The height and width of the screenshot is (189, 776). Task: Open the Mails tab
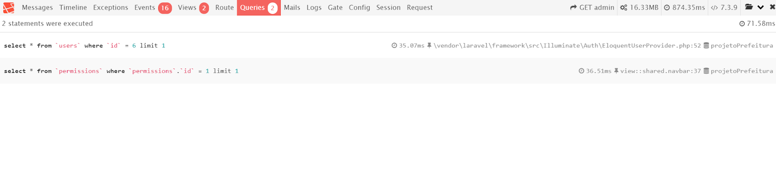pos(292,7)
